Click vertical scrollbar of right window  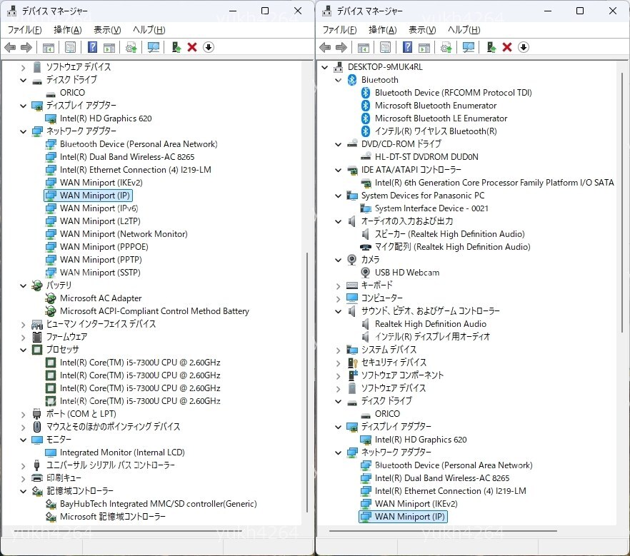tap(622, 202)
